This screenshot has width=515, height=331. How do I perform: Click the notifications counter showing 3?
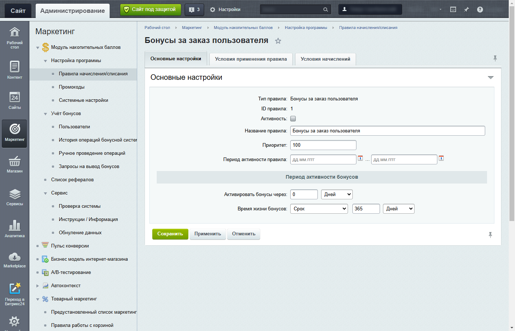click(x=194, y=10)
